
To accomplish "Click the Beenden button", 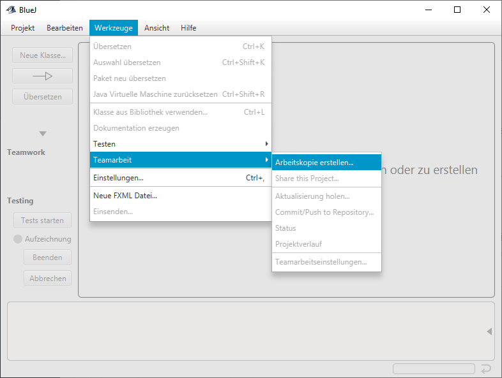I will pos(47,258).
